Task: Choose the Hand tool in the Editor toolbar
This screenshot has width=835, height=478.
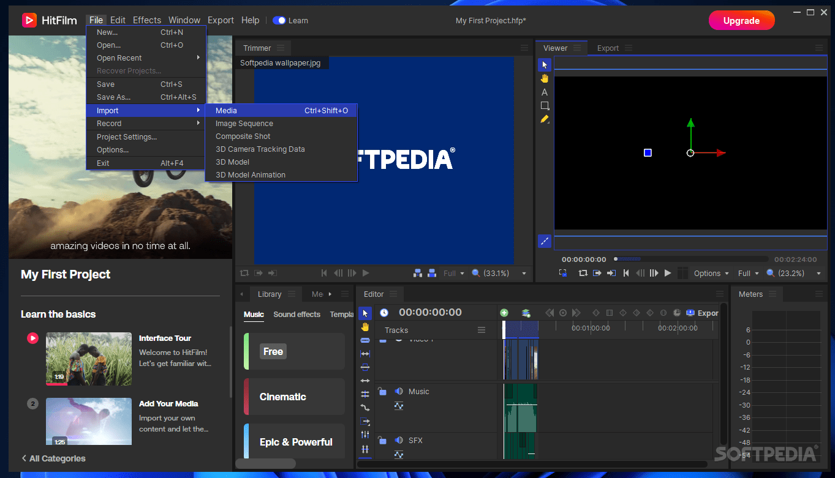Action: coord(365,327)
